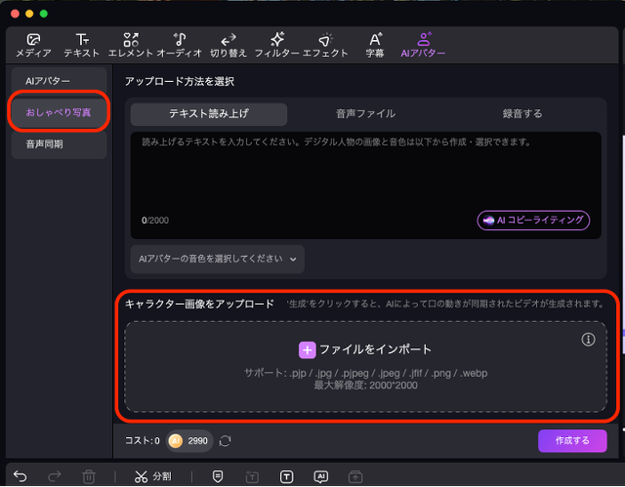Viewport: 625px width, 487px height.
Task: Refresh the AI credits balance
Action: point(226,441)
